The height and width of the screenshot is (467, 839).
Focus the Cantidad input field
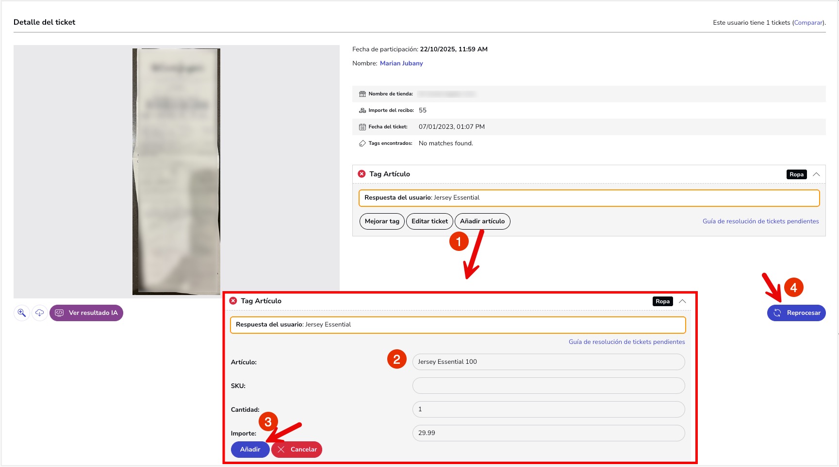point(548,409)
